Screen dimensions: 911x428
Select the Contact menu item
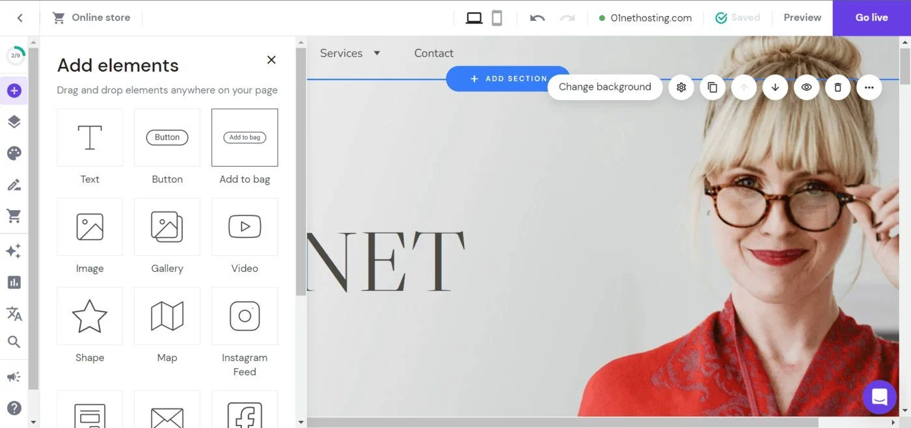(433, 53)
